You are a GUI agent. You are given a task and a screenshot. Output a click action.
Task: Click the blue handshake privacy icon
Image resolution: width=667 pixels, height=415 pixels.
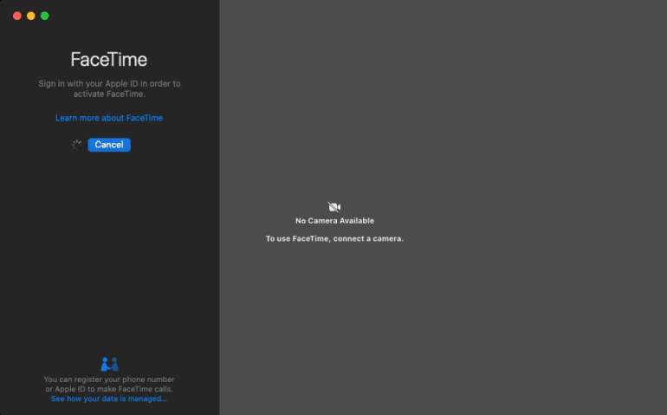pyautogui.click(x=109, y=364)
